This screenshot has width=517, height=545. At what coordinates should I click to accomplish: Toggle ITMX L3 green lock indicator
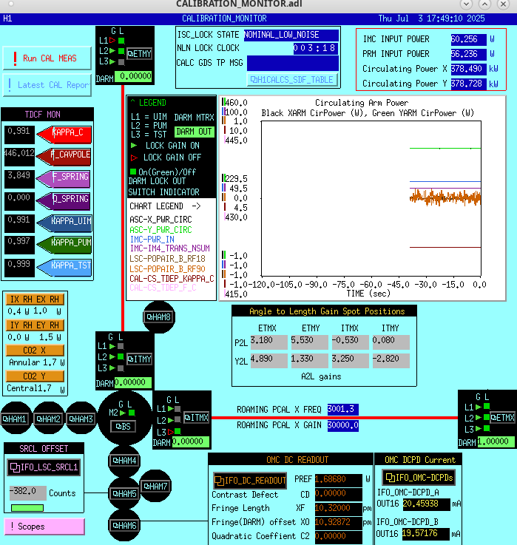tap(178, 431)
